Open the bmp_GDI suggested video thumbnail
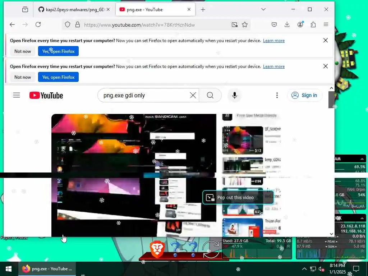Viewport: 368px width, 276px height. (243, 165)
